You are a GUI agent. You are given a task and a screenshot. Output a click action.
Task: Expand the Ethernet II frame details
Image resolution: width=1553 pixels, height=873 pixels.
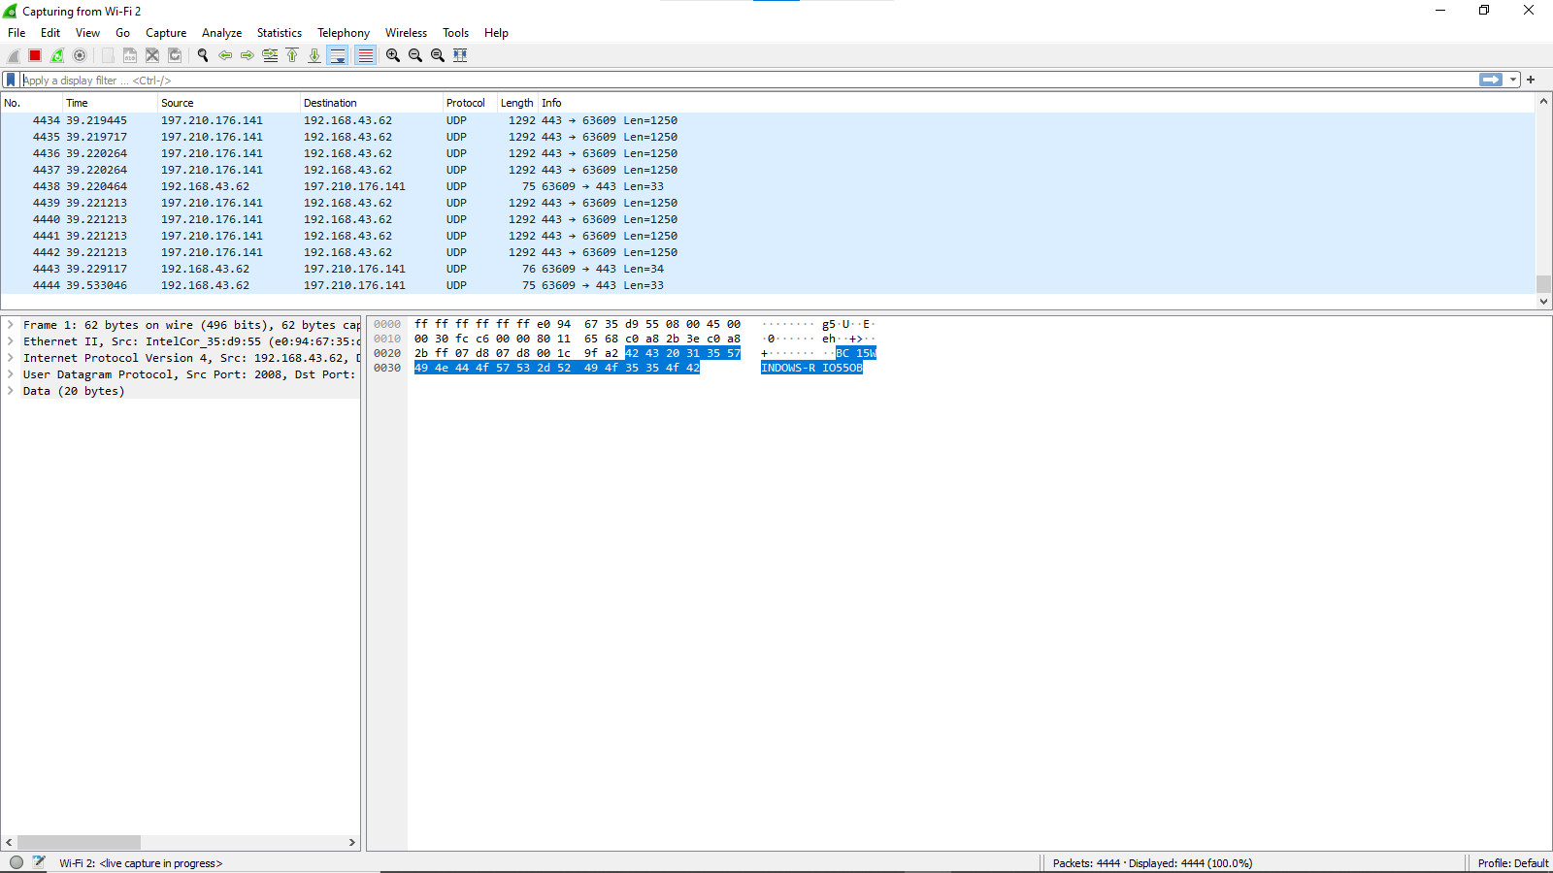pyautogui.click(x=10, y=340)
